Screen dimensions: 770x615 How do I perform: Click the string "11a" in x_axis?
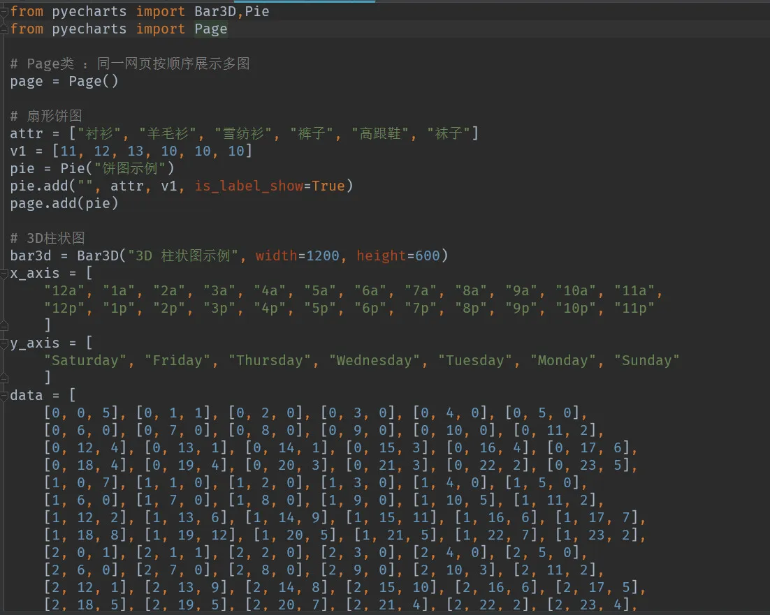tap(634, 291)
